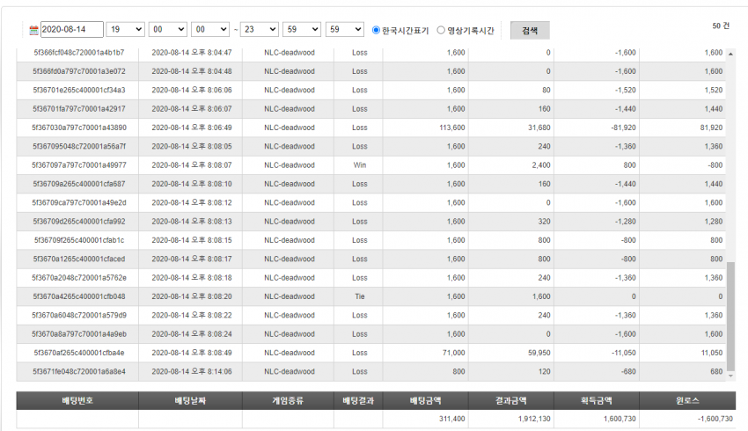Click the 50 건 record count

click(721, 26)
